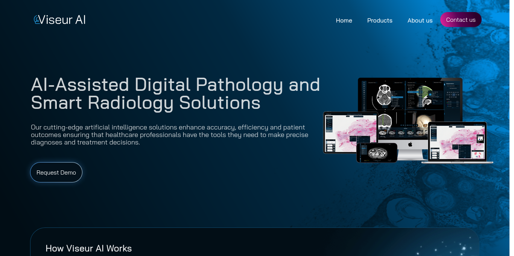Click the Request Demo button
The image size is (514, 256).
56,172
